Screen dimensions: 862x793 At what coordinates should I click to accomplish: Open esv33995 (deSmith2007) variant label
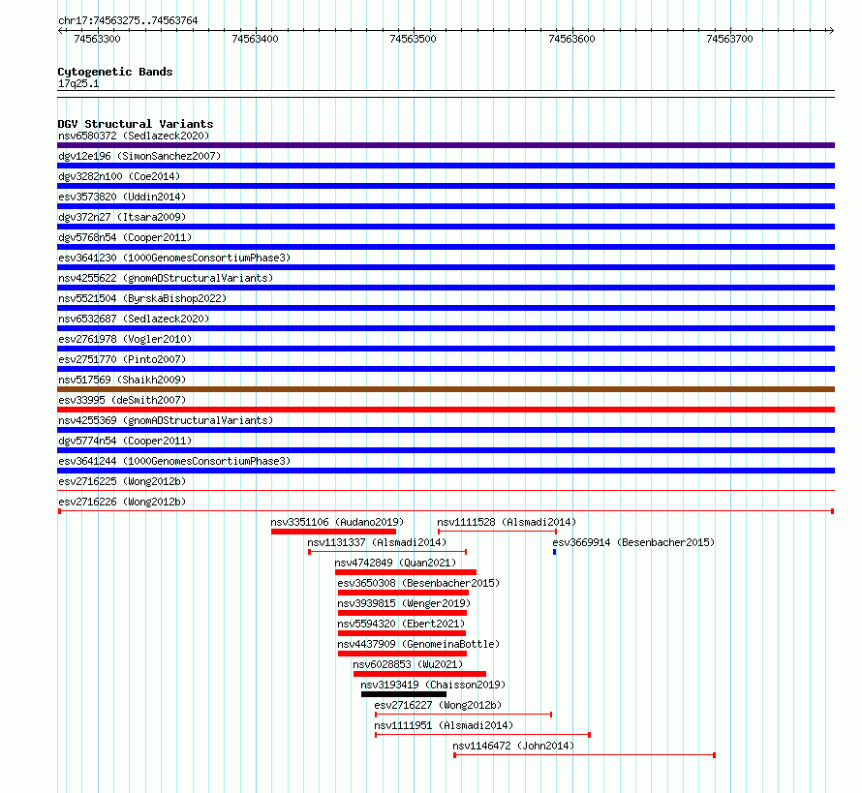coord(122,400)
